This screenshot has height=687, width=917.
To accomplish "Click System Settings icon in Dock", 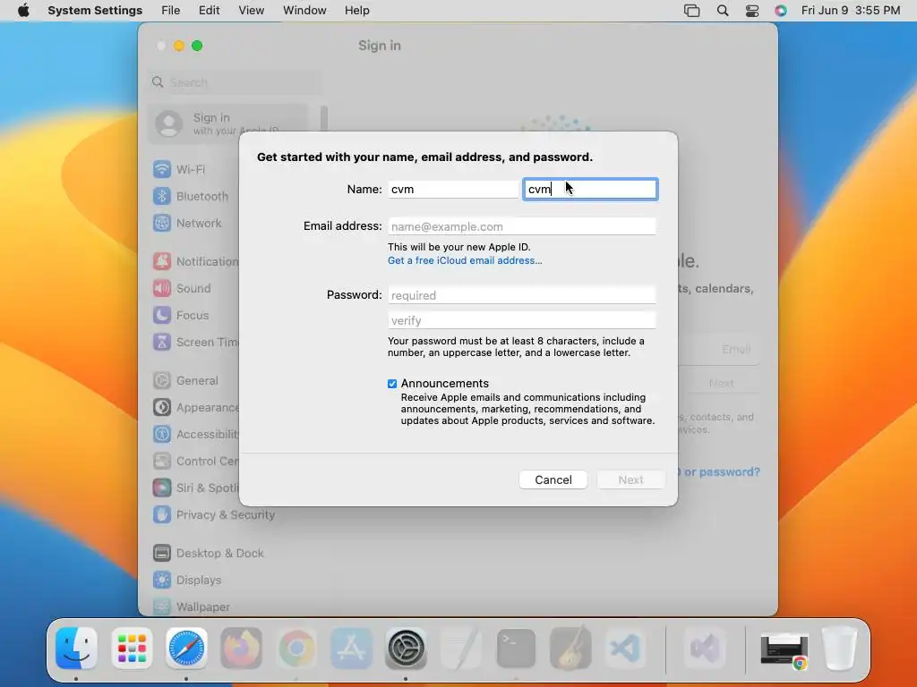I will click(x=406, y=649).
